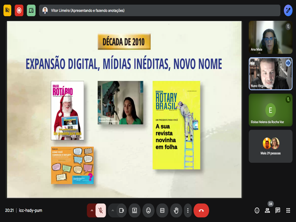This screenshot has width=296, height=222.
Task: Open the annotation pen tool
Action: pyautogui.click(x=288, y=10)
